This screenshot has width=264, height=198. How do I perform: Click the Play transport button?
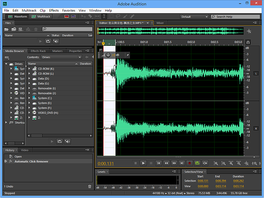[143, 163]
